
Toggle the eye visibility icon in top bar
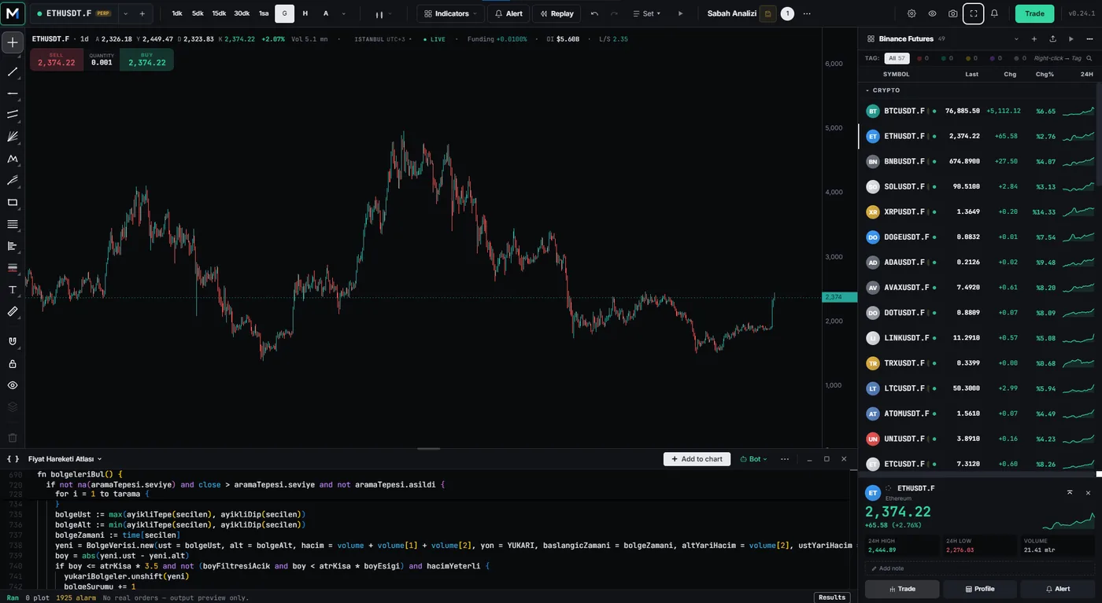tap(932, 13)
